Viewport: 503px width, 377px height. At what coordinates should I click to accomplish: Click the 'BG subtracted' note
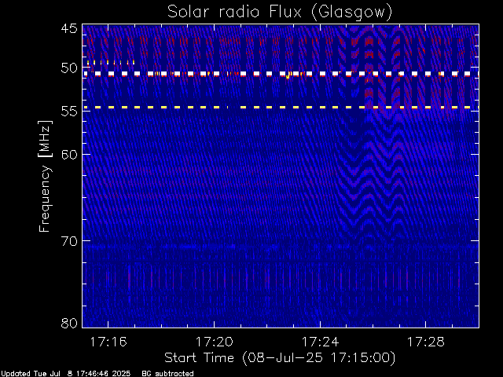point(167,374)
